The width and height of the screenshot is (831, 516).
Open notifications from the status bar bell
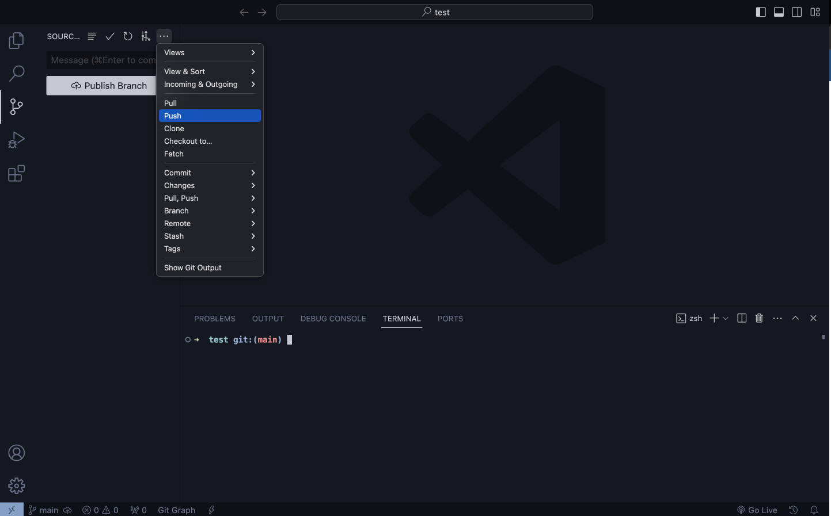pyautogui.click(x=814, y=510)
